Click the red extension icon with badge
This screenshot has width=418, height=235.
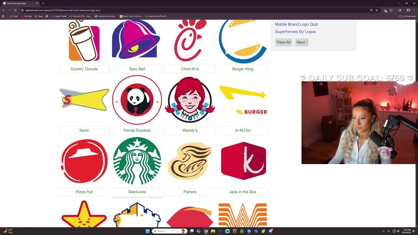point(385,10)
